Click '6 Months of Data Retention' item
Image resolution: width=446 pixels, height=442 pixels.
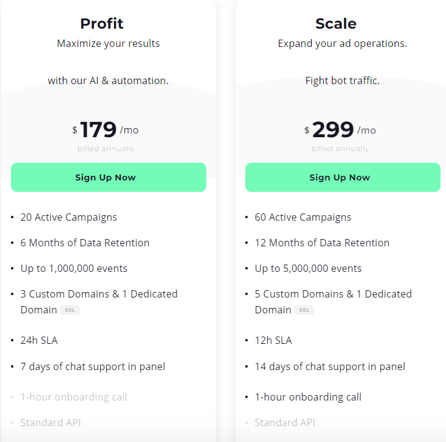click(x=85, y=243)
